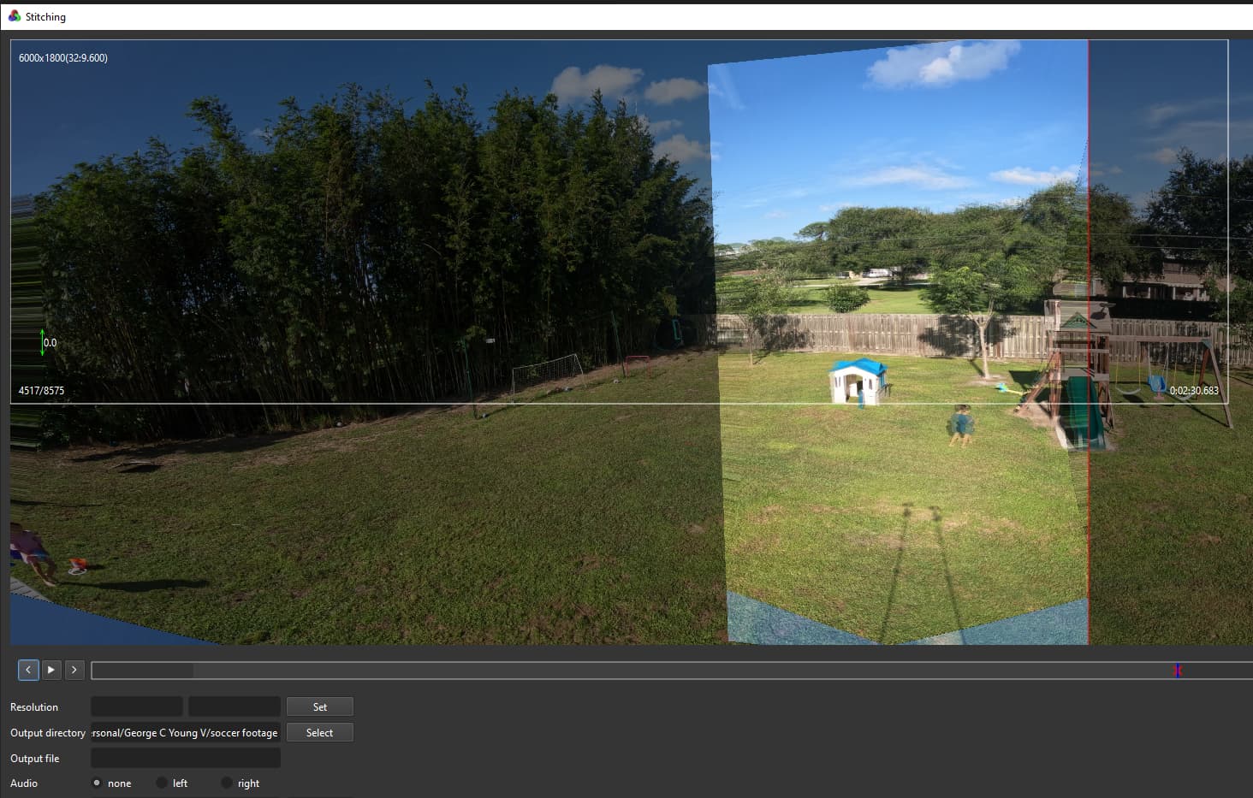Click the 4517/8575 frame counter label

click(41, 390)
